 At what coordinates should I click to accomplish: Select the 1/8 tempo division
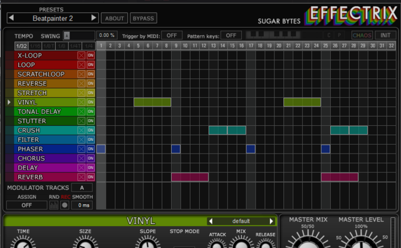point(62,46)
